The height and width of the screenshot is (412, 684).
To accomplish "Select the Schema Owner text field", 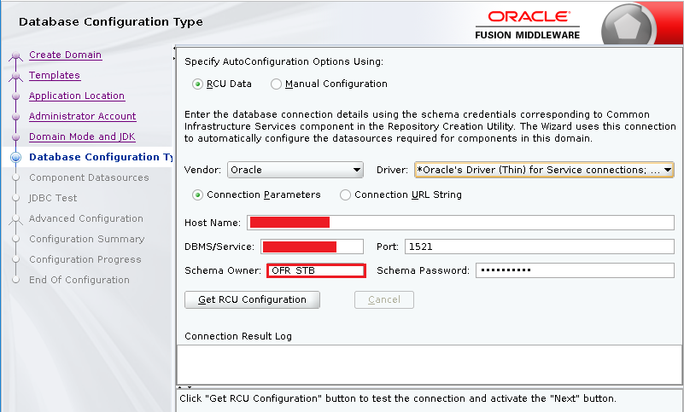I will click(316, 270).
